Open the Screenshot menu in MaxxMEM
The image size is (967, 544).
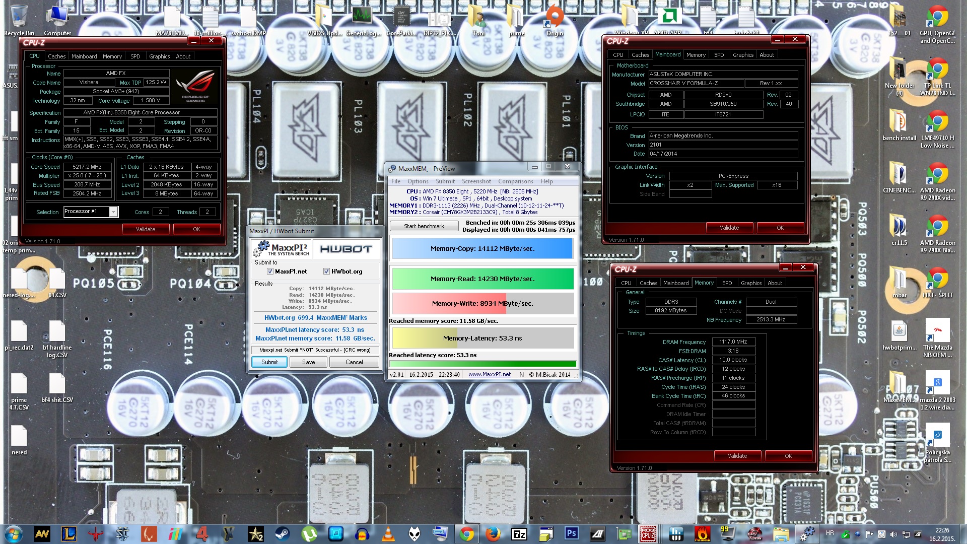[476, 181]
